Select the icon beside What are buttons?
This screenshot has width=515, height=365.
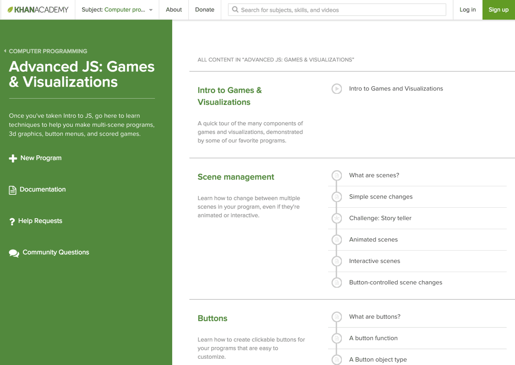(337, 317)
